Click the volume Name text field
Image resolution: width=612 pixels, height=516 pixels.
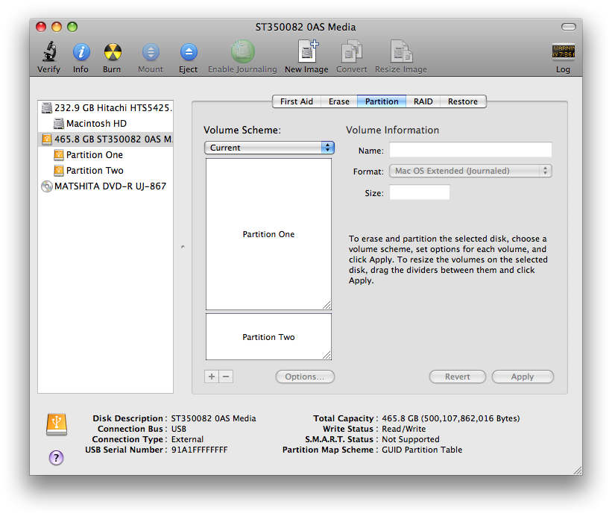(470, 150)
